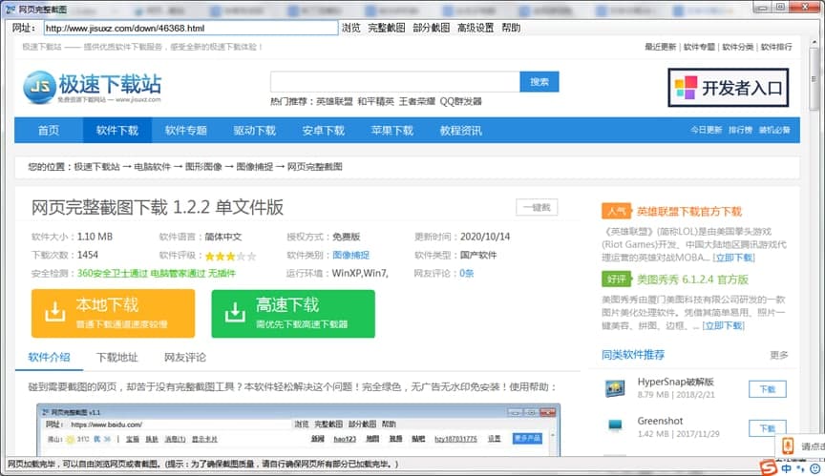This screenshot has height=476, width=825.
Task: Click the microphone icon in the popup
Action: (x=788, y=445)
